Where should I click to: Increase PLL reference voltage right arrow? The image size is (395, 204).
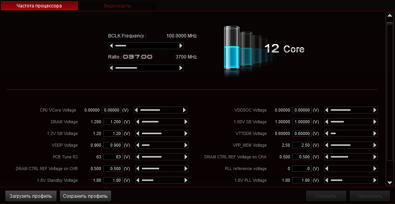pyautogui.click(x=375, y=169)
